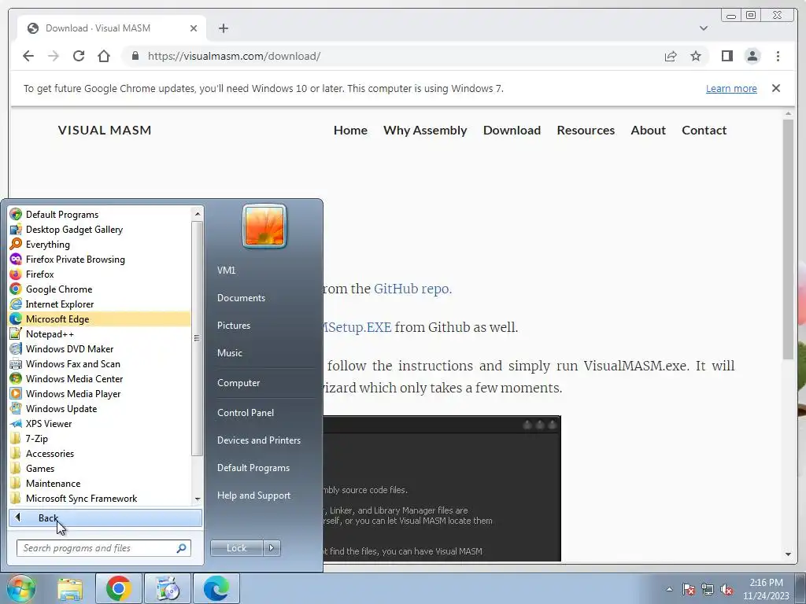This screenshot has height=604, width=806.
Task: Open Computer from the Start menu
Action: pos(238,383)
